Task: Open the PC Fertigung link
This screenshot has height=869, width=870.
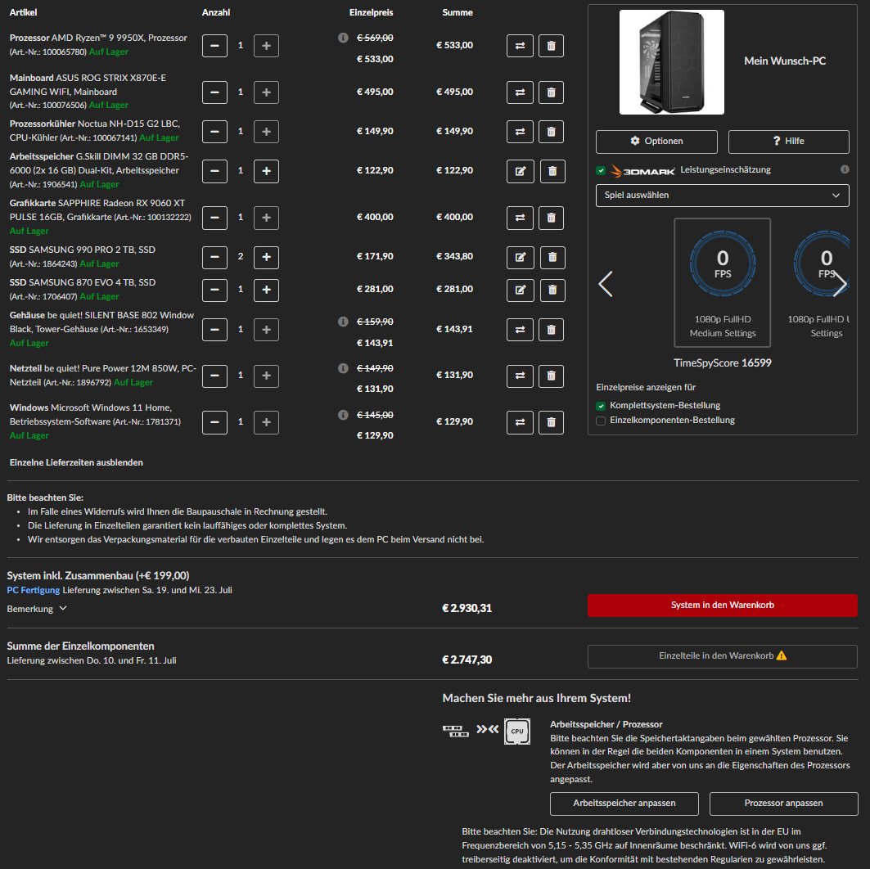Action: click(34, 590)
